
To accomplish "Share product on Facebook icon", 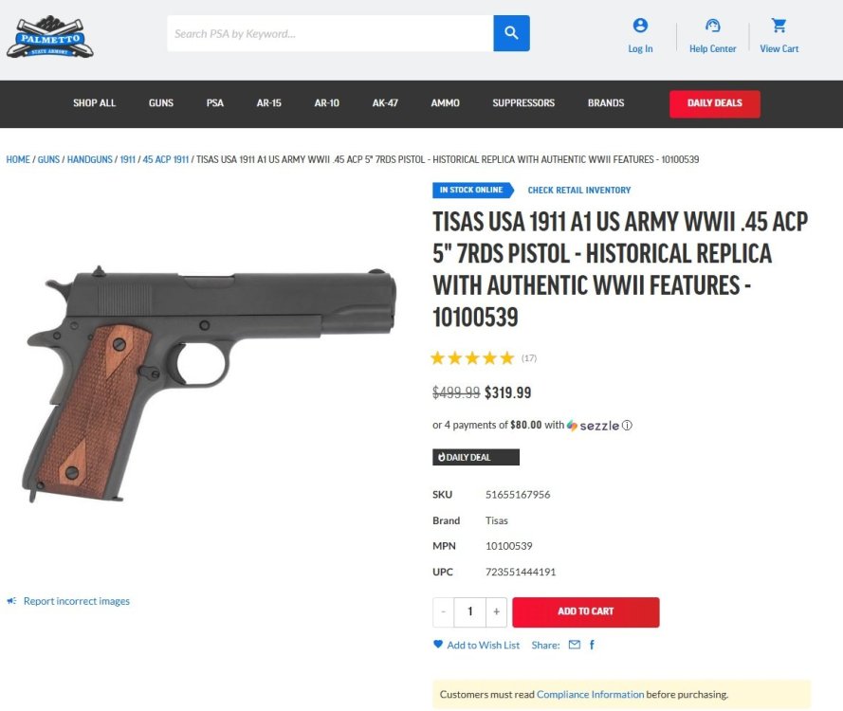I will (592, 645).
